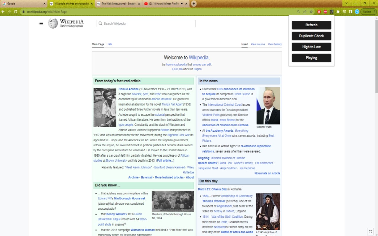The height and width of the screenshot is (236, 378).
Task: Click the browser forward arrow
Action: click(x=9, y=12)
